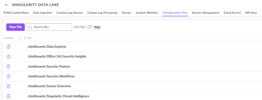This screenshot has width=262, height=100.
Task: Click the New File button
Action: (x=16, y=27)
